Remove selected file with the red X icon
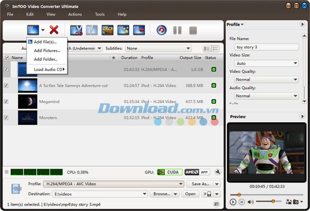310x211 pixels. point(54,30)
